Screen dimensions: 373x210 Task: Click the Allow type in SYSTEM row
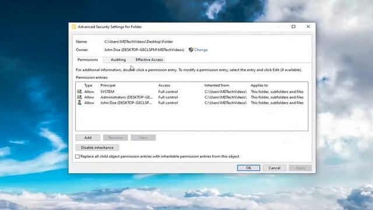(89, 92)
